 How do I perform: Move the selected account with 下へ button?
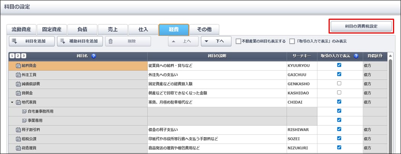point(216,41)
